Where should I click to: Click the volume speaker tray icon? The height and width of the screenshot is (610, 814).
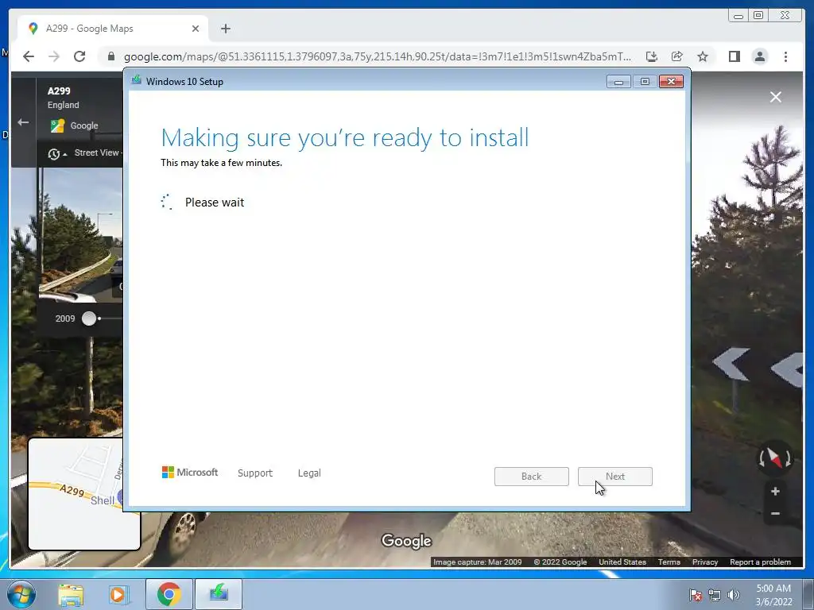coord(733,595)
